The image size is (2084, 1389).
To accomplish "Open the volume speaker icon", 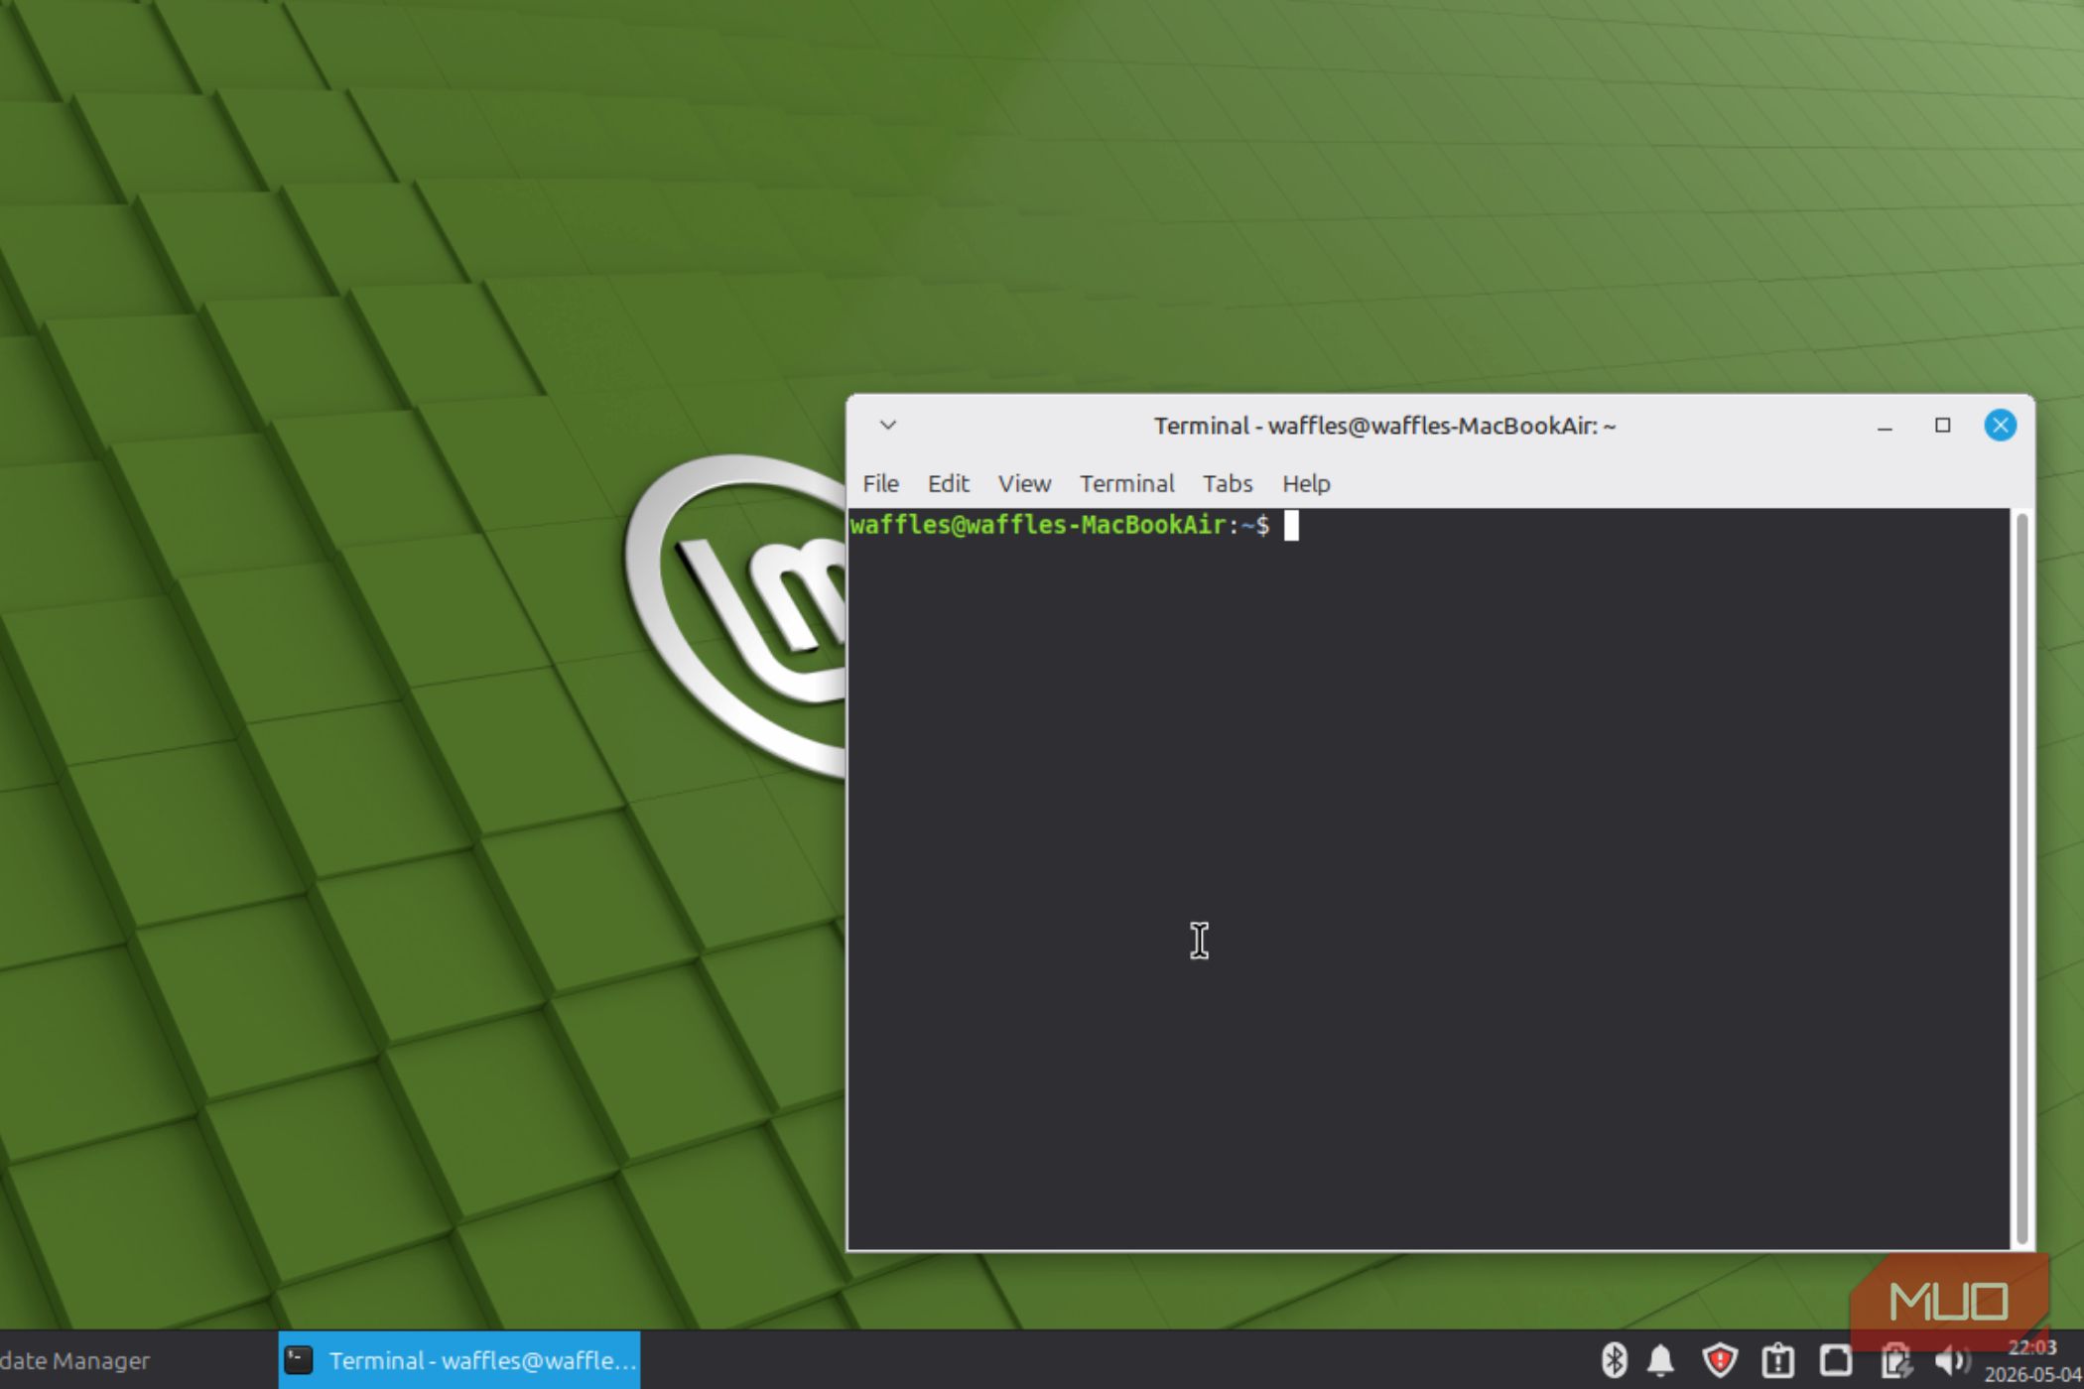I will tap(1952, 1359).
